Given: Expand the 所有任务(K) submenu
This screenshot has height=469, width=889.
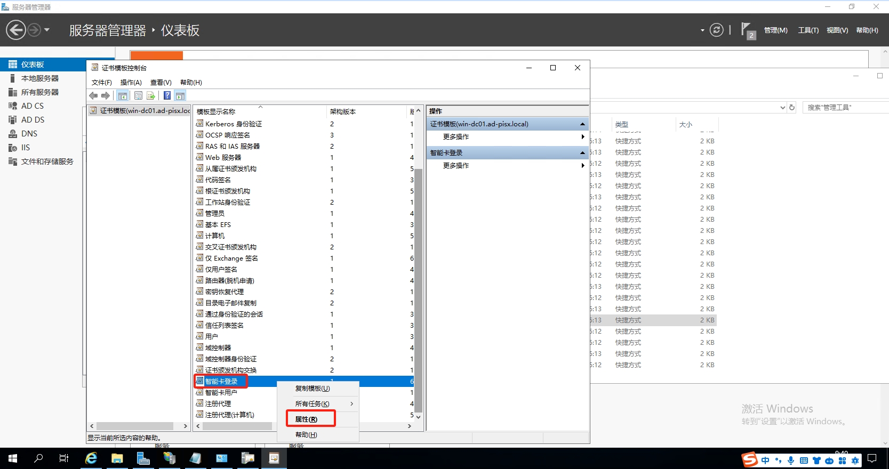Looking at the screenshot, I should [x=318, y=404].
